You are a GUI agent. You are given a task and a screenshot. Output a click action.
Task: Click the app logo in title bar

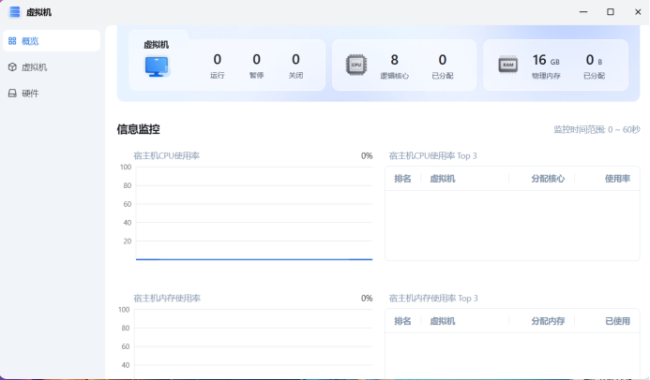coord(14,12)
